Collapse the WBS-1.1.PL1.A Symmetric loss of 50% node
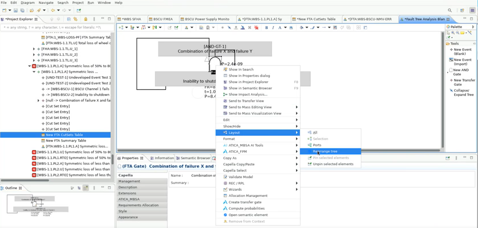Image resolution: width=478 pixels, height=228 pixels. pos(29,66)
